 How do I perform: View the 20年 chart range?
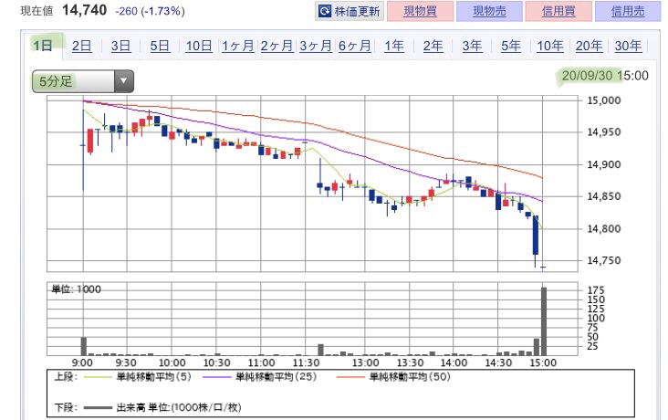pos(589,46)
